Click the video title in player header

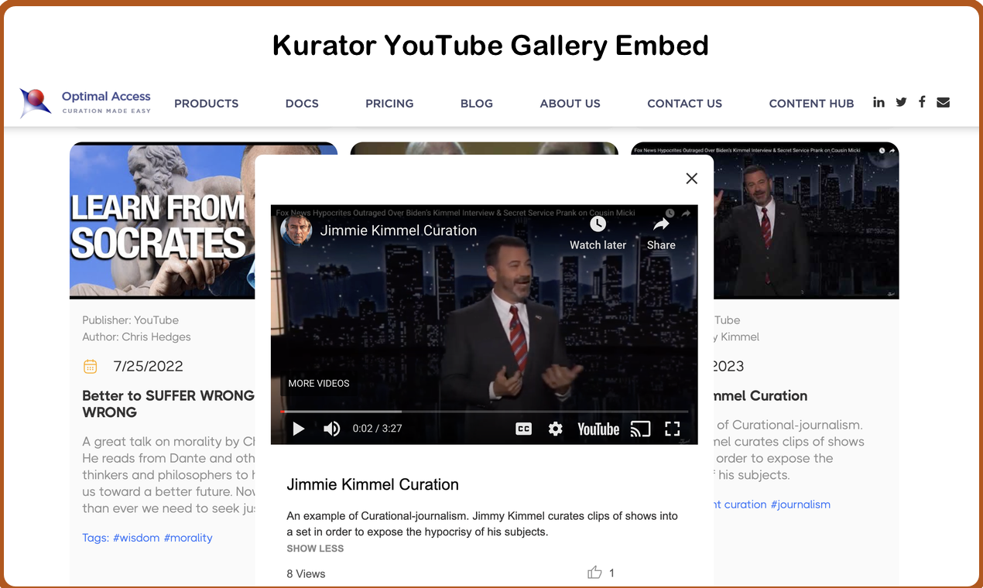click(x=399, y=231)
